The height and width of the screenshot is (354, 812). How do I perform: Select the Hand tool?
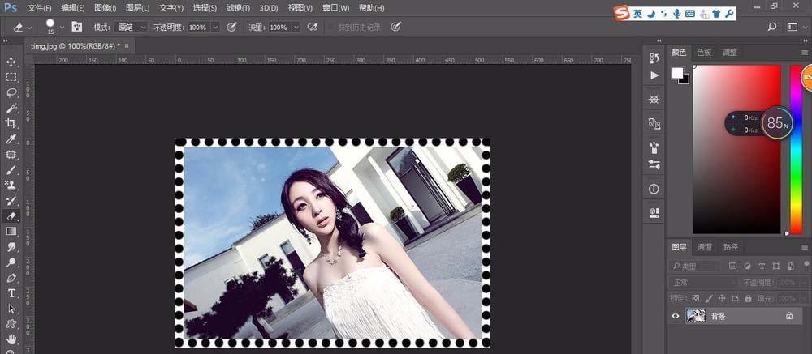click(11, 338)
